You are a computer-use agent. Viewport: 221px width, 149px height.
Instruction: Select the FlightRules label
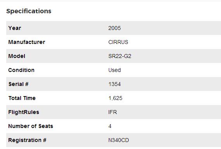pyautogui.click(x=24, y=112)
